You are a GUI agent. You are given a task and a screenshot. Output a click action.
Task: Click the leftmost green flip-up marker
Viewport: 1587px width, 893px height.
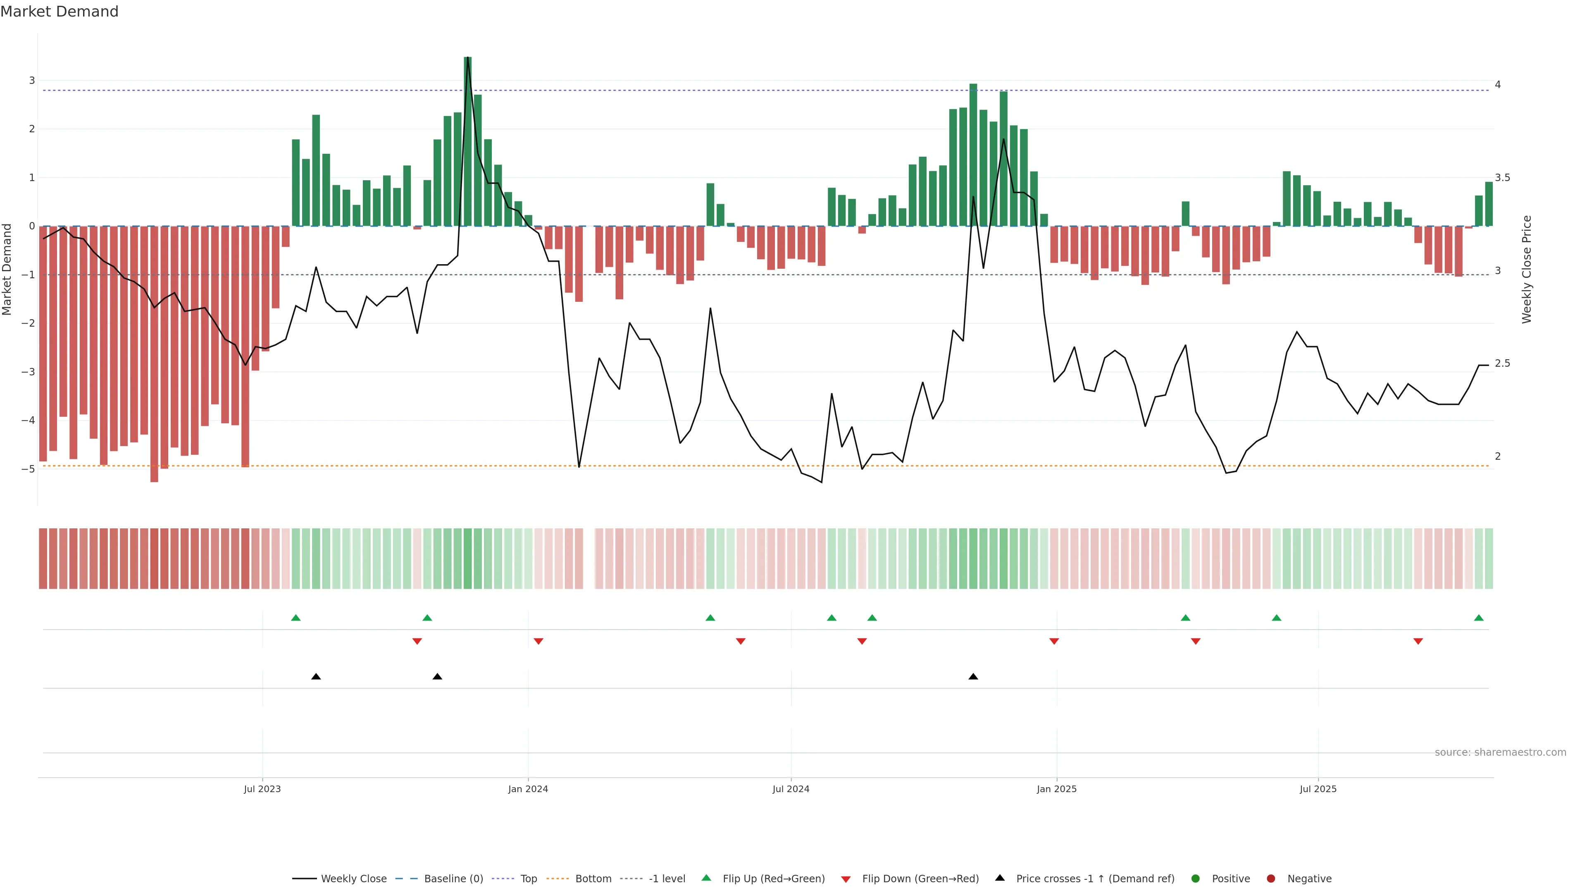pyautogui.click(x=296, y=618)
